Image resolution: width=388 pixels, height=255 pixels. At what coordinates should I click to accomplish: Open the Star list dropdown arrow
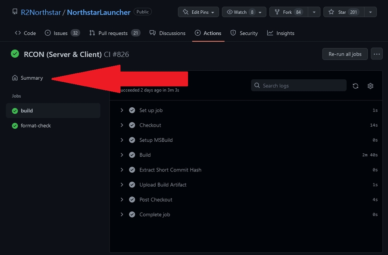(x=370, y=12)
